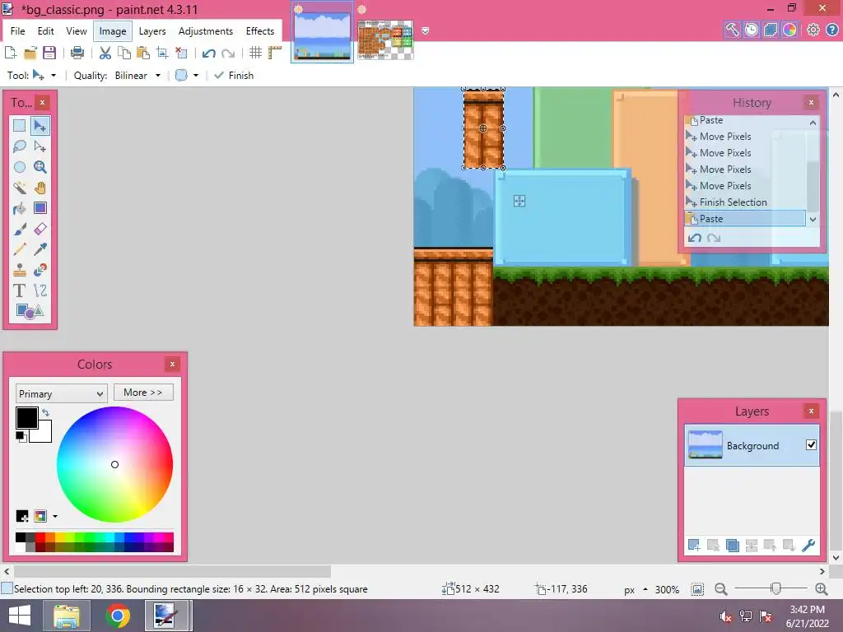
Task: Select the Ellipse Select tool
Action: click(x=20, y=167)
